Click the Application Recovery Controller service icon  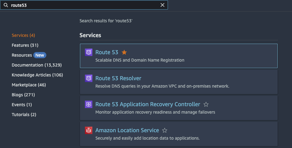coord(88,104)
